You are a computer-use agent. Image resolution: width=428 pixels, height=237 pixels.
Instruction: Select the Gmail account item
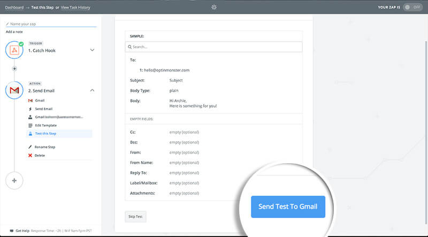[x=59, y=117]
